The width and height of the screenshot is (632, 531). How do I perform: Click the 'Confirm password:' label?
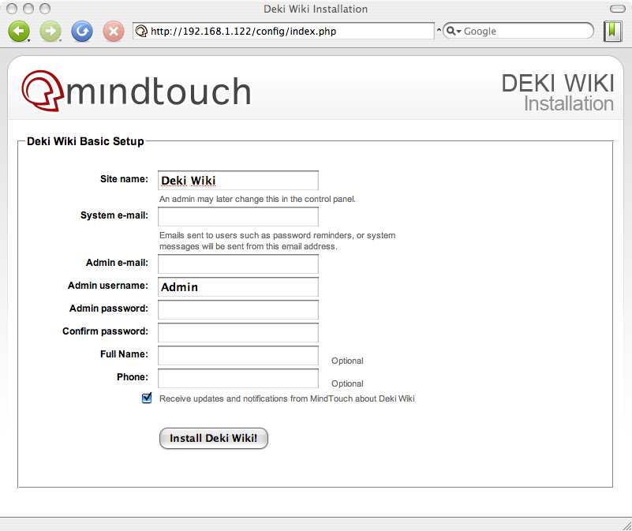105,331
